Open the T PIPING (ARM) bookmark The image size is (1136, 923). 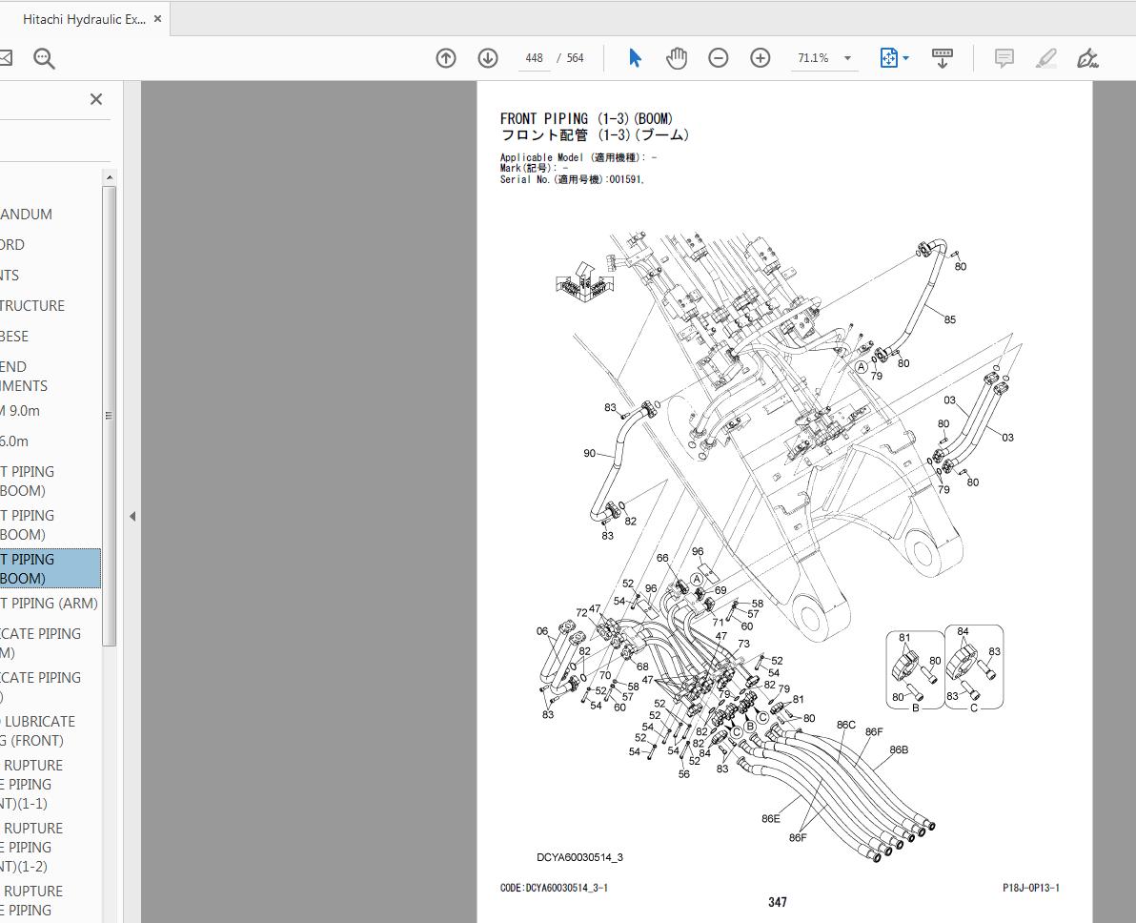(x=50, y=604)
